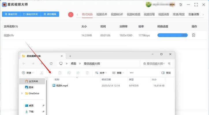The width and height of the screenshot is (209, 115).
Task: Sort by the 修改日期 column header
Action: click(x=106, y=79)
